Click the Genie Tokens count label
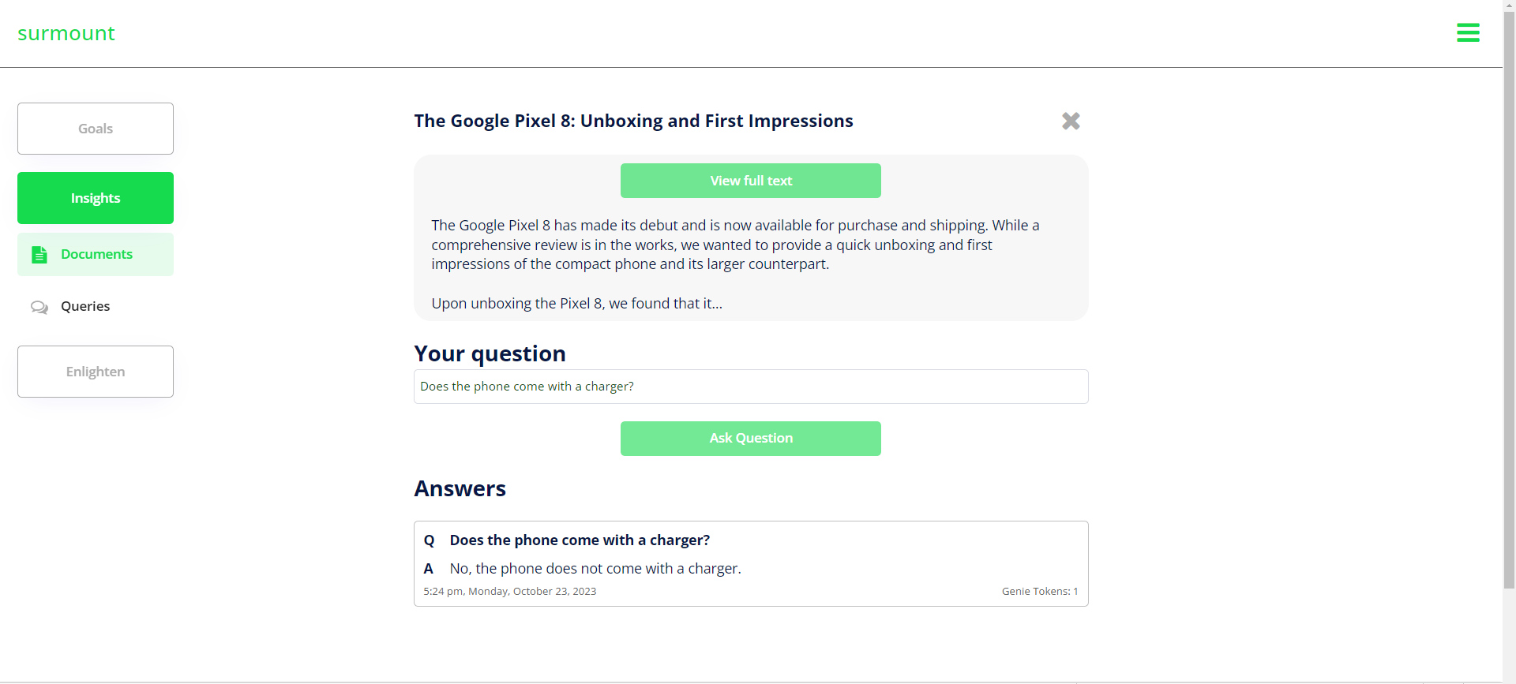Viewport: 1516px width, 684px height. tap(1039, 592)
